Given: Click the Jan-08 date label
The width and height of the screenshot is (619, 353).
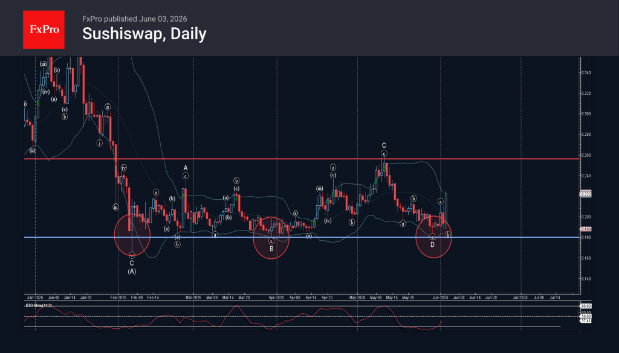Looking at the screenshot, I should click(x=54, y=298).
